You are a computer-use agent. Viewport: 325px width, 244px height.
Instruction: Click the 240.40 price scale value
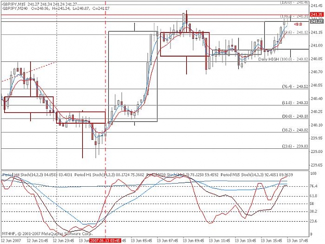coord(317,98)
